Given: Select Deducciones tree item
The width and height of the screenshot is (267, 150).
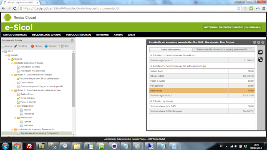Looking at the screenshot, I should 27,82.
